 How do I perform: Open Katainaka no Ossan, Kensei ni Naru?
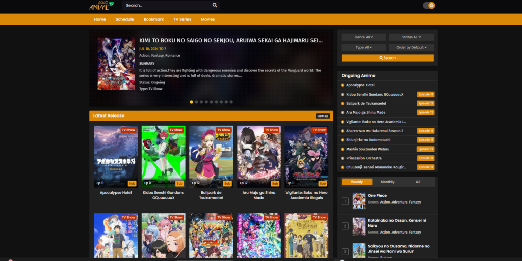[397, 223]
